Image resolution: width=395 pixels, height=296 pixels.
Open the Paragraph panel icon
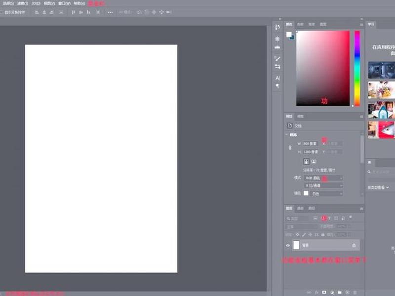(x=277, y=86)
